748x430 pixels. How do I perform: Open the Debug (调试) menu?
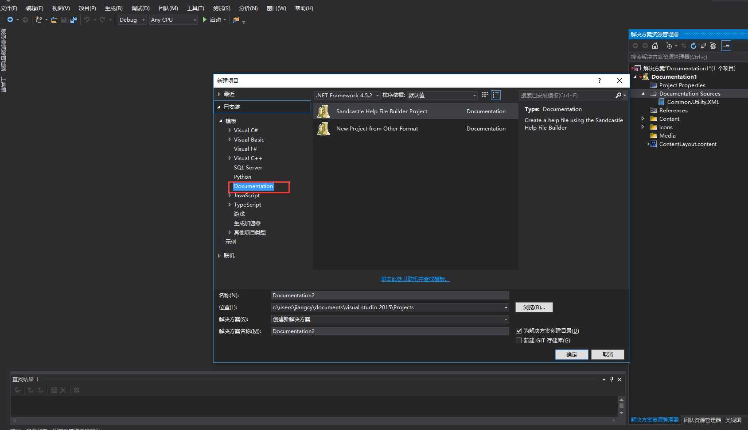(x=140, y=8)
